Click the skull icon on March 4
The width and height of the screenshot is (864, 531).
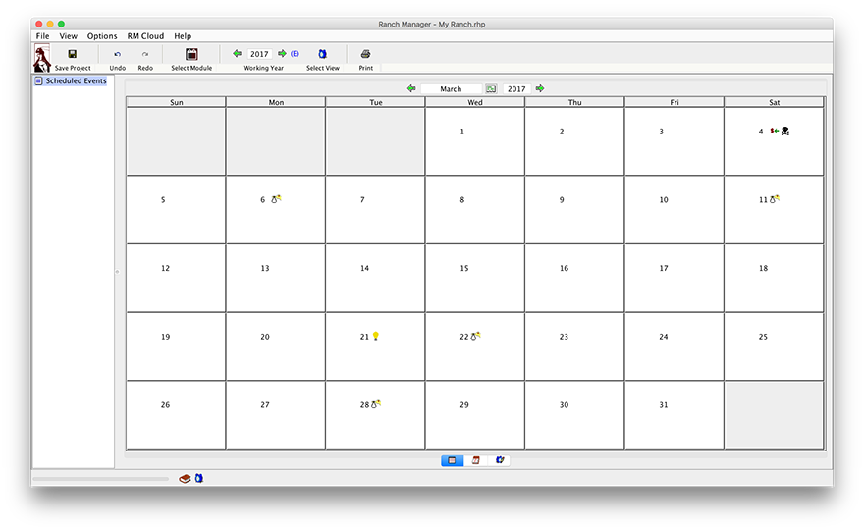tap(785, 131)
